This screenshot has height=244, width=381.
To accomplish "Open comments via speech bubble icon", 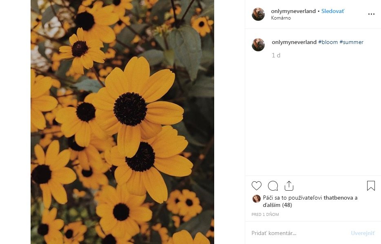I will point(273,186).
